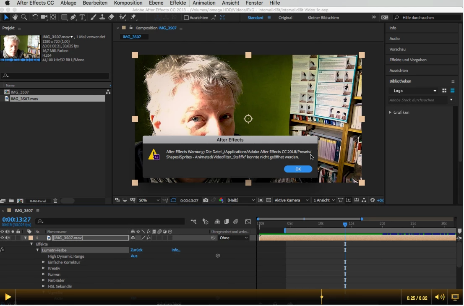Toggle region of interest icon

(x=261, y=200)
